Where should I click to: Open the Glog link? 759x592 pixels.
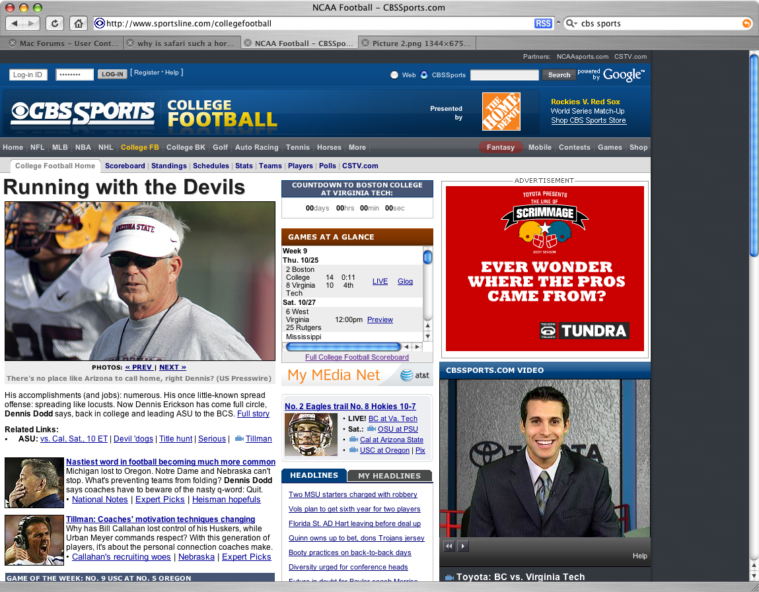click(x=405, y=282)
